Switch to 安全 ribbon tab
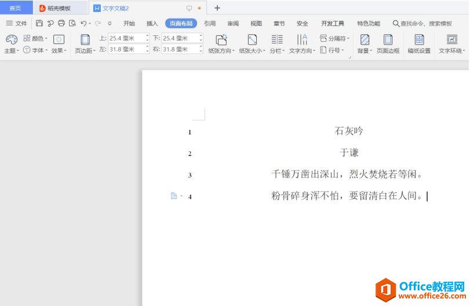 click(302, 23)
